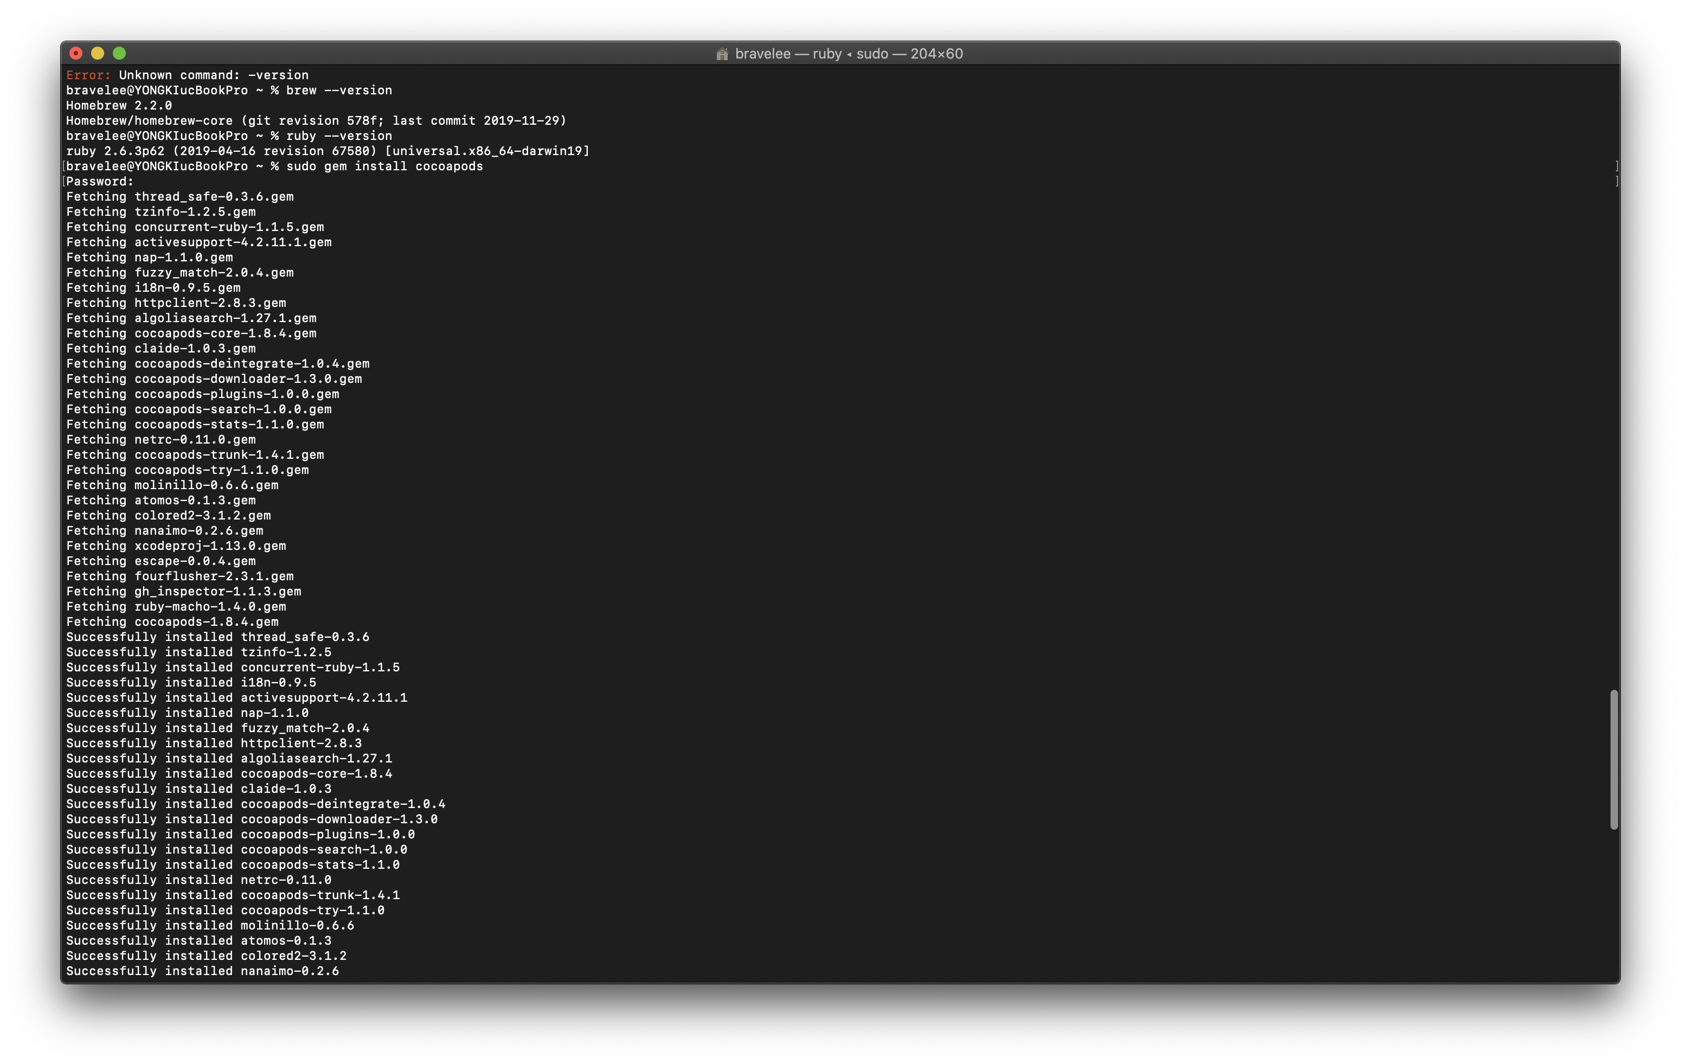Click the 'Fetching cocoapods-1.8.4.gem' line
Image resolution: width=1681 pixels, height=1064 pixels.
172,621
